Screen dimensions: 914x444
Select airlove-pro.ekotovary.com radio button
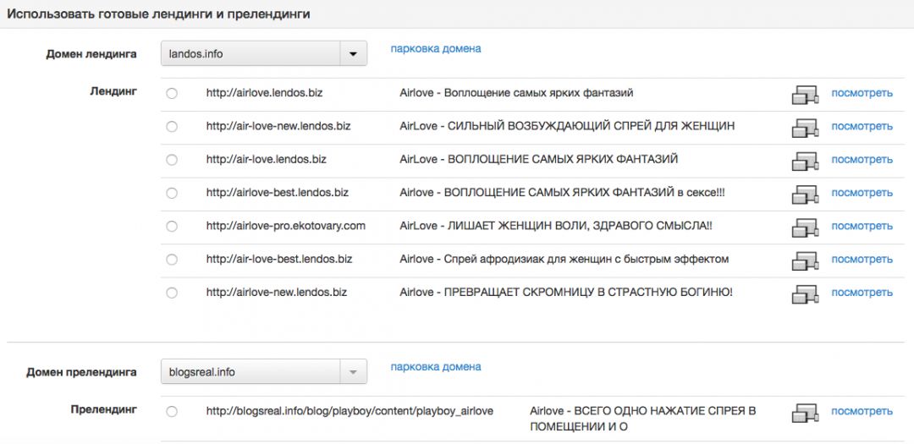coord(171,226)
